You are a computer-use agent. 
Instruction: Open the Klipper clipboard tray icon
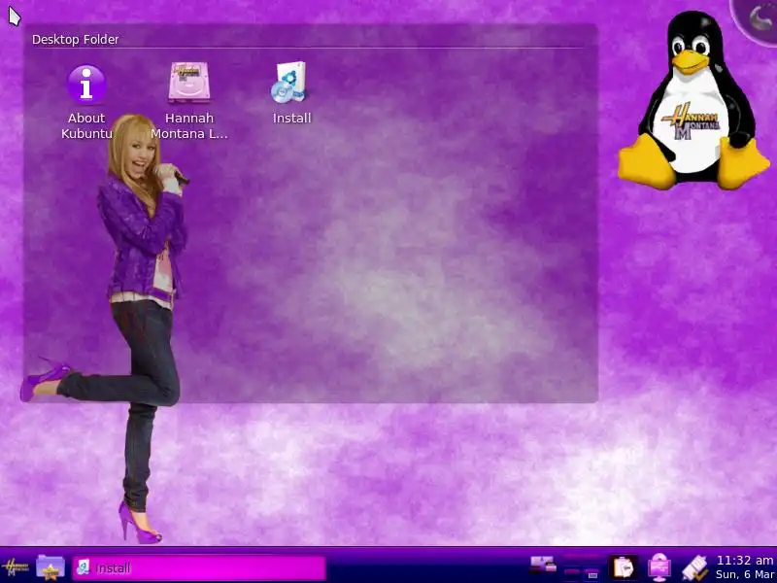(624, 567)
